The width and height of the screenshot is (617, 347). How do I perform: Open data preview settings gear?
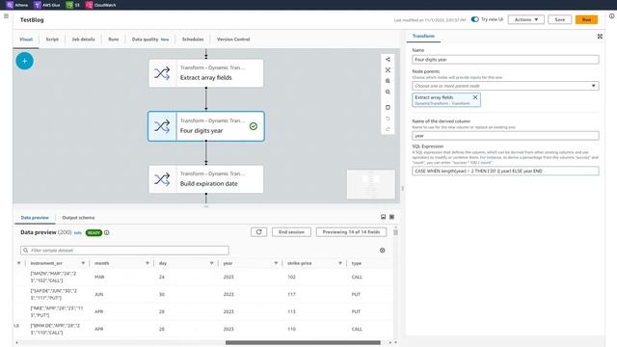[382, 251]
